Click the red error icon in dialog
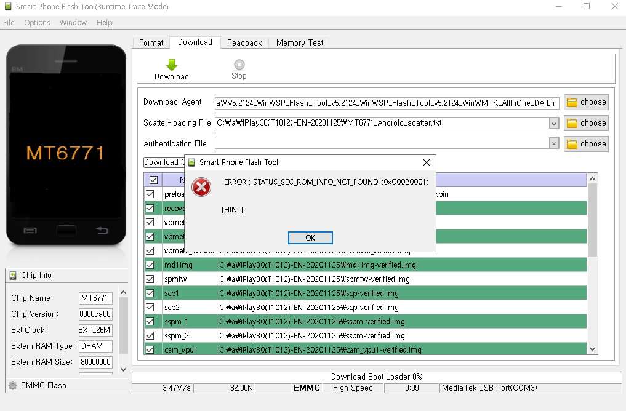The image size is (626, 411). (201, 187)
